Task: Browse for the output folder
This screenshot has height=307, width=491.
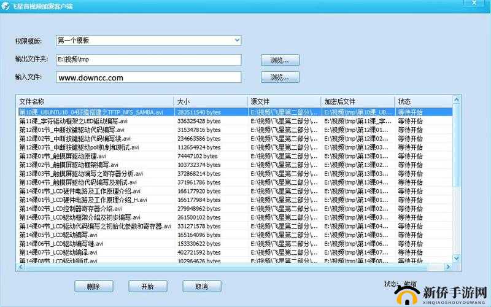Action: [x=280, y=60]
